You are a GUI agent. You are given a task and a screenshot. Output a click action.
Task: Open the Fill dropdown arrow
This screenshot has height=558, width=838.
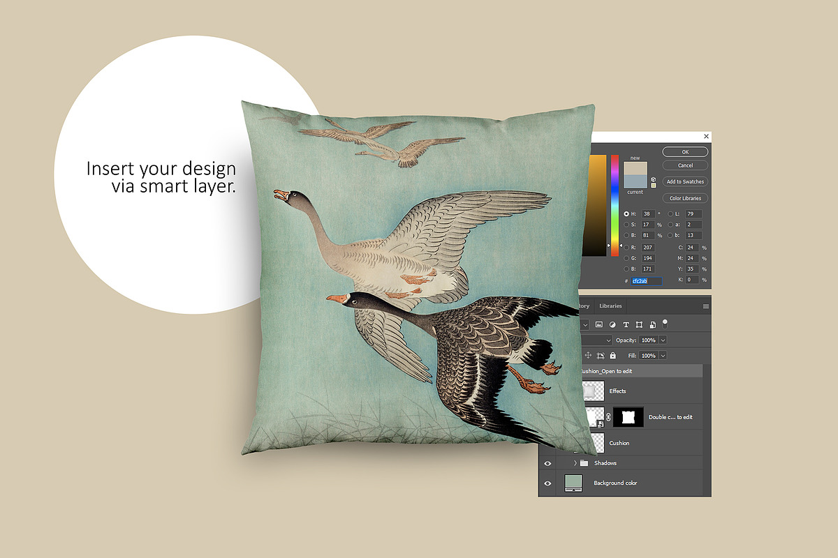coord(663,356)
